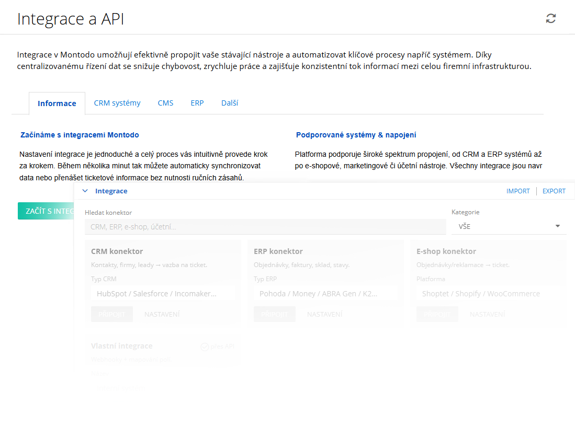Click the EXPORT link
This screenshot has height=439, width=575.
(x=554, y=191)
